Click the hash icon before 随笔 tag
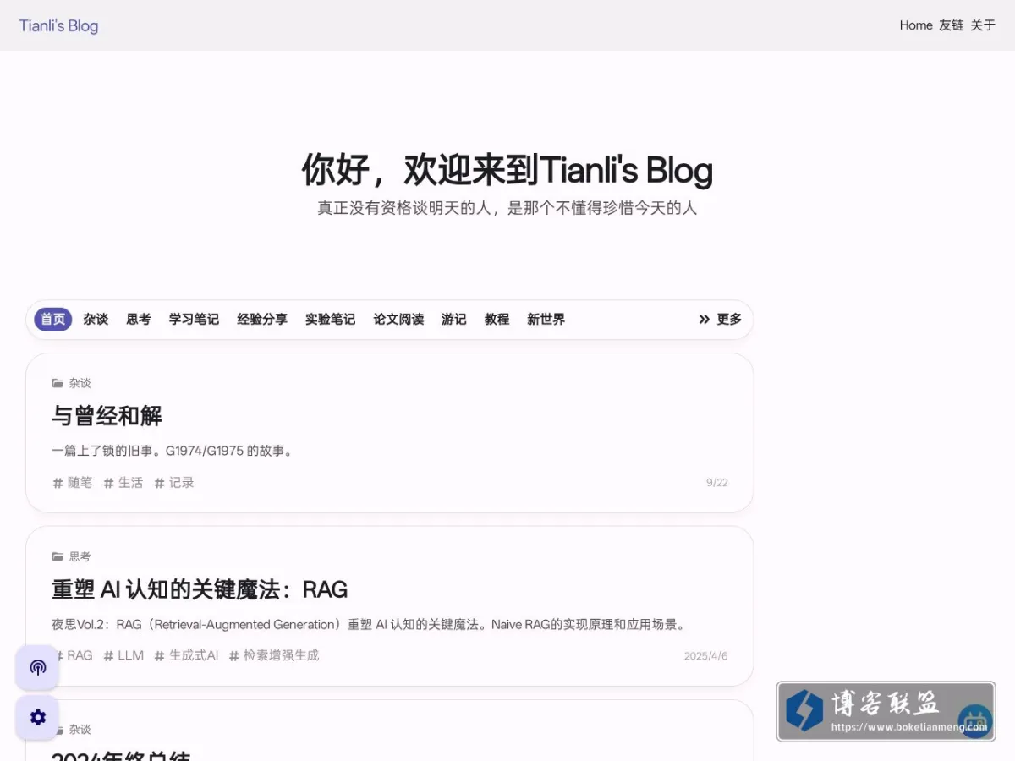This screenshot has width=1015, height=761. 58,483
